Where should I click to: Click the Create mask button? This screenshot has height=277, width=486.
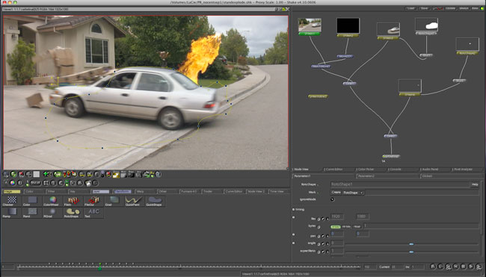[336, 192]
